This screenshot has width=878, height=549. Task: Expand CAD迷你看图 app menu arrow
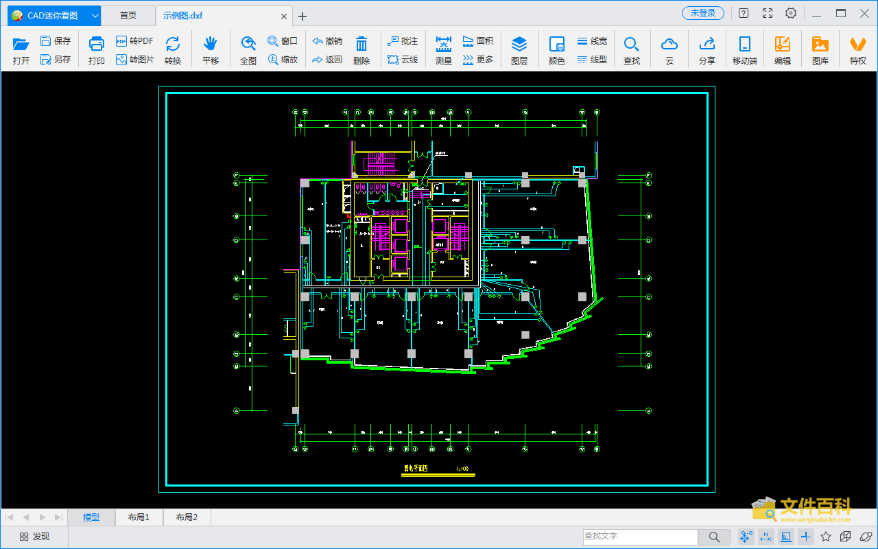(95, 15)
